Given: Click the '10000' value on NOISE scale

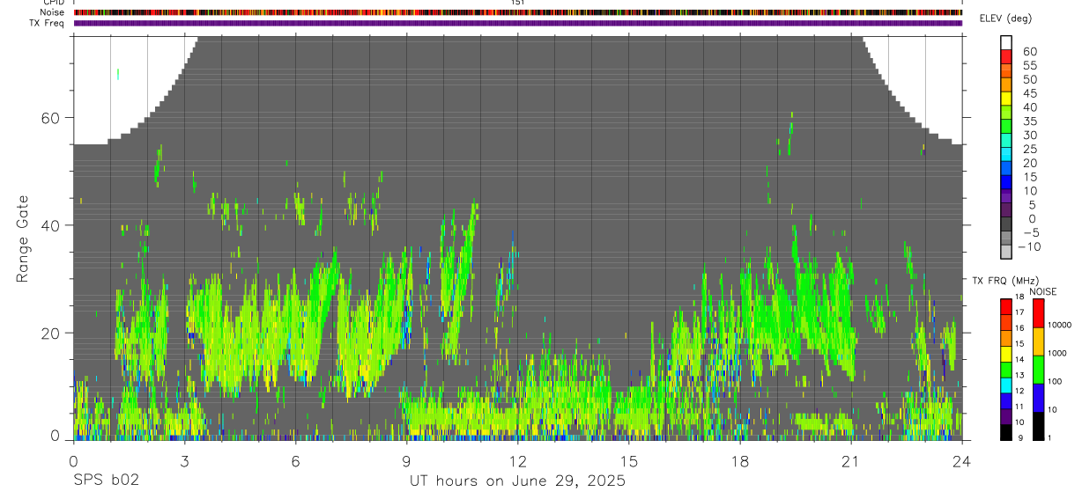Looking at the screenshot, I should click(x=1059, y=325).
